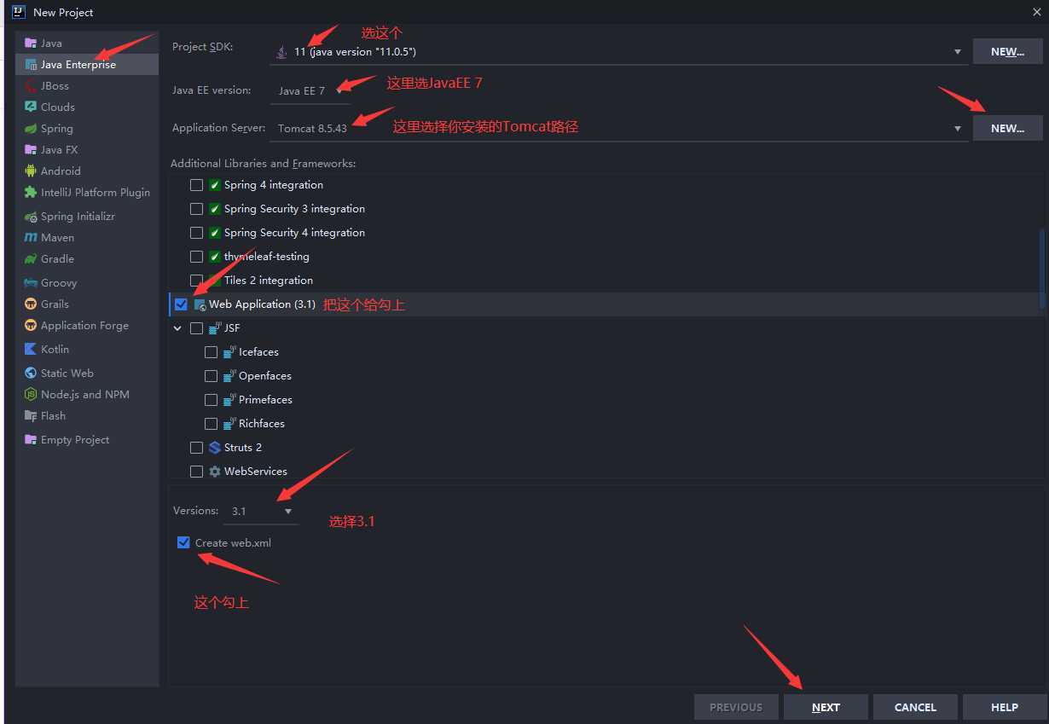The height and width of the screenshot is (724, 1049).
Task: Click the JSF framework icon
Action: [x=215, y=328]
